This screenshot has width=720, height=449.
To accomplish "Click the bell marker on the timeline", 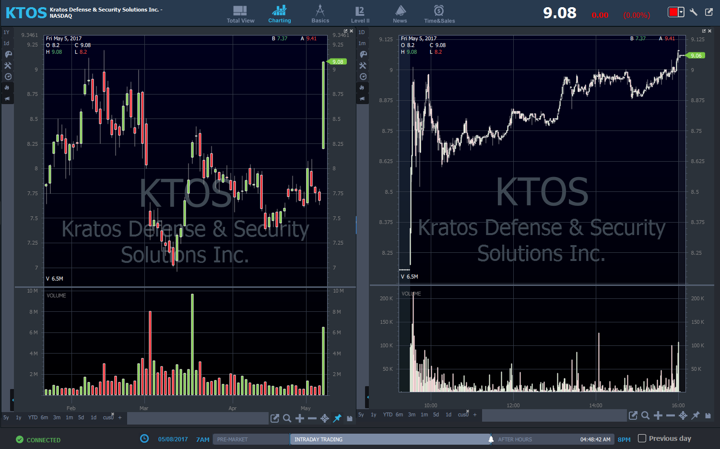I will tap(491, 439).
